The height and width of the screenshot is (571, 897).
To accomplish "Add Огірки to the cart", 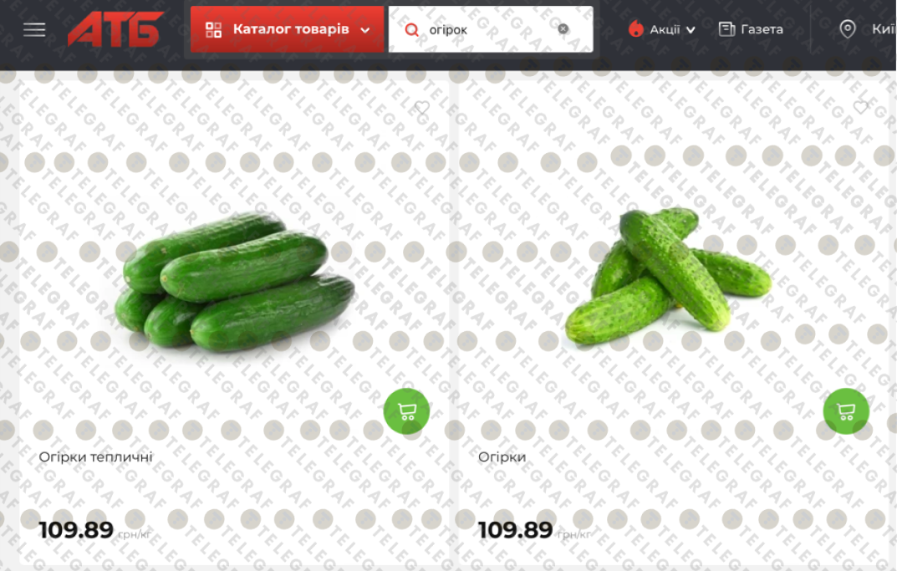I will (846, 410).
